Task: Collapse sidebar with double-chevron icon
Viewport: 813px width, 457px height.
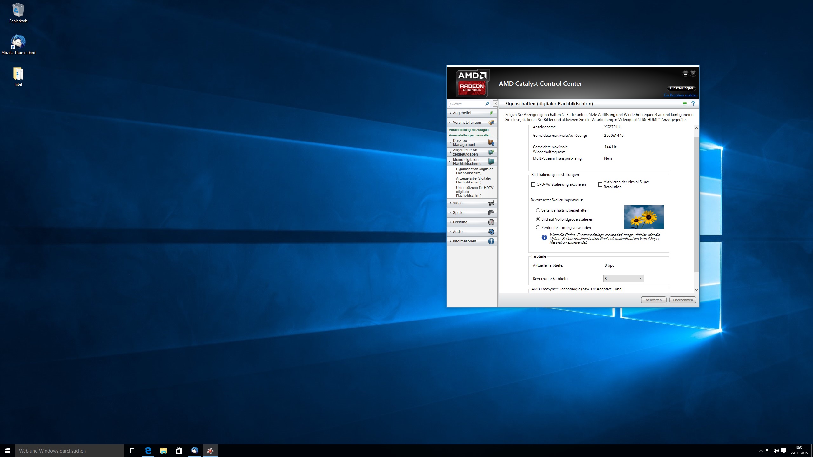Action: click(495, 104)
